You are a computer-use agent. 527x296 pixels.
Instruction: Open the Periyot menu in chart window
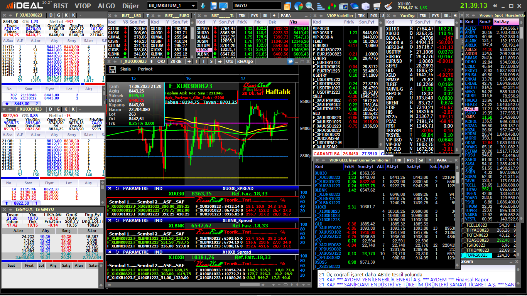point(145,69)
